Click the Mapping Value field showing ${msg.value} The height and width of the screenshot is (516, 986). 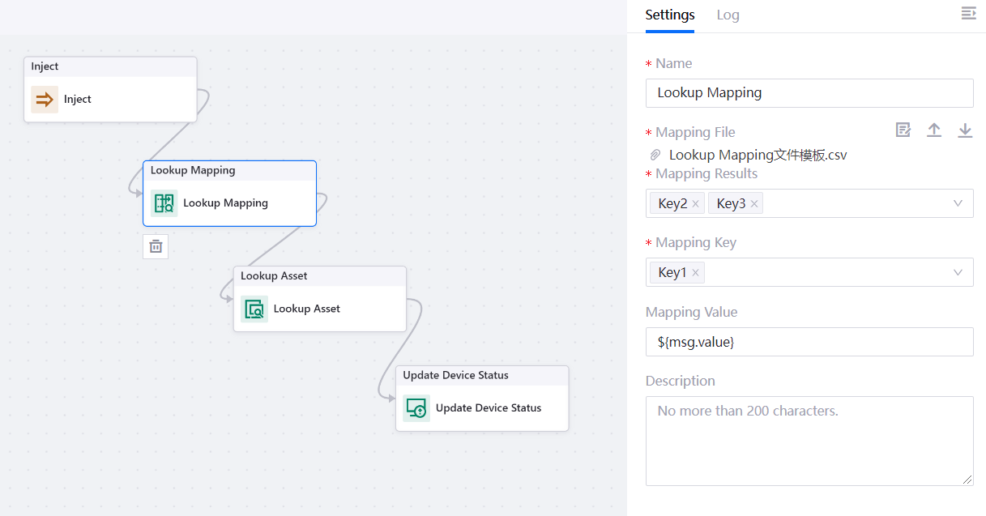[x=809, y=342]
